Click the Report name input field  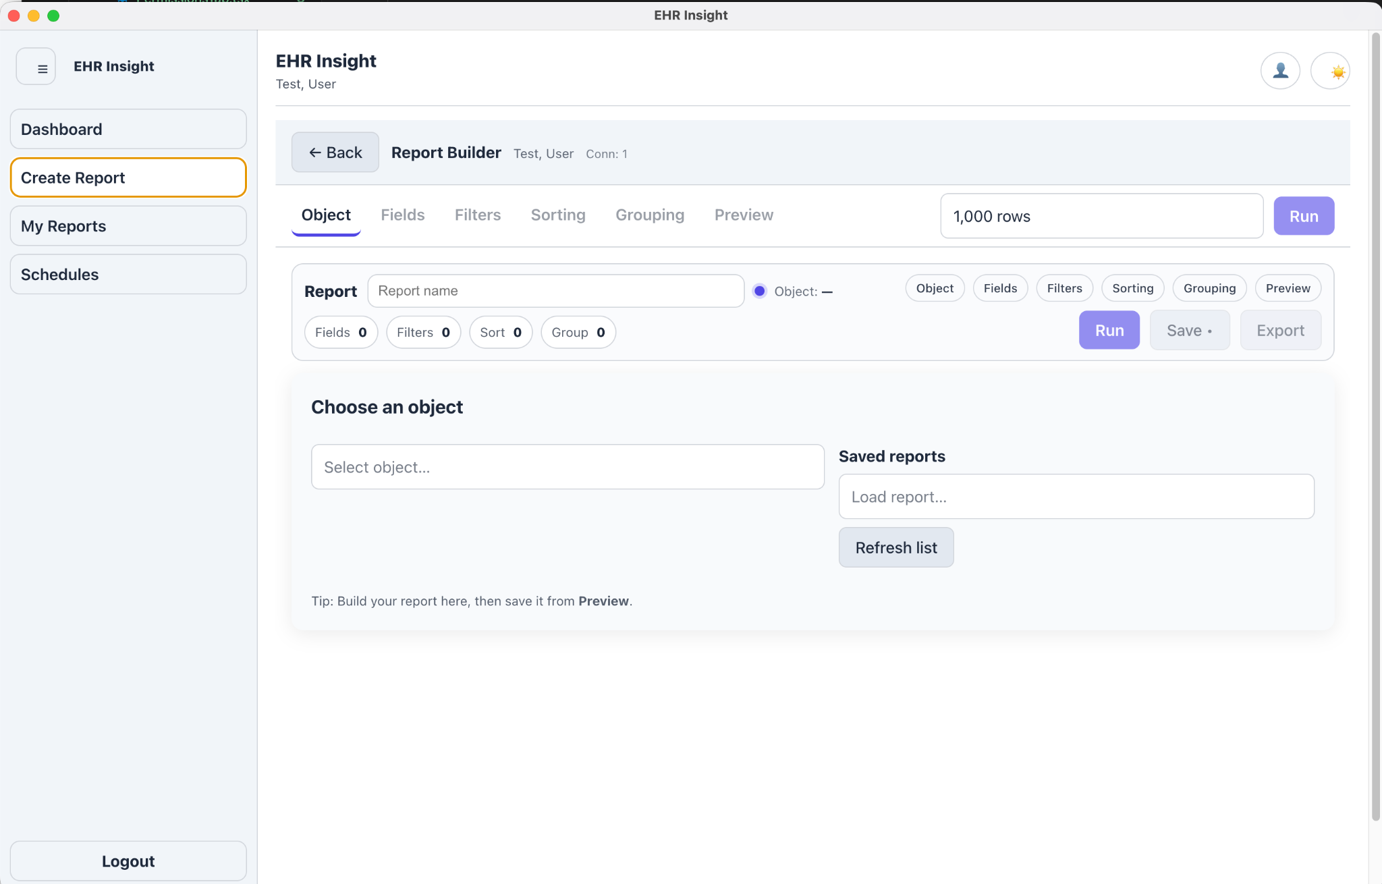(555, 291)
